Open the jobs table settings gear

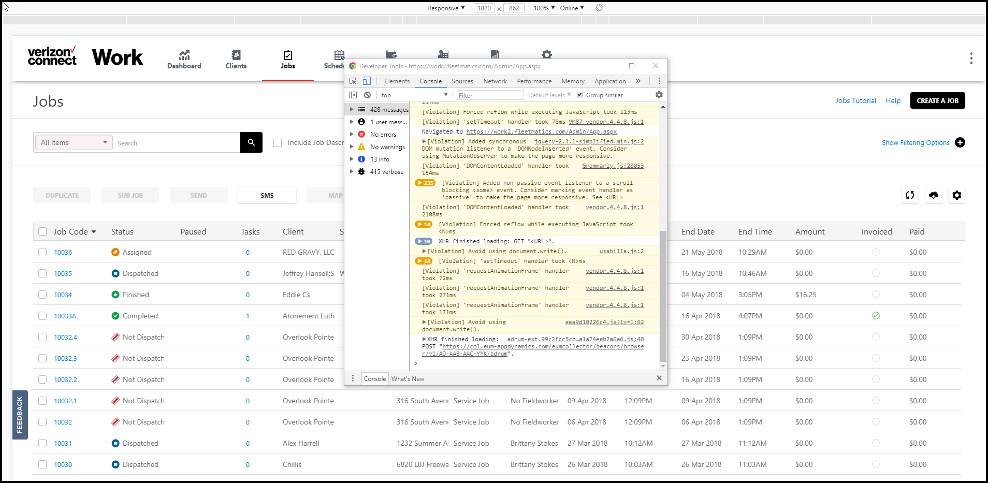957,195
